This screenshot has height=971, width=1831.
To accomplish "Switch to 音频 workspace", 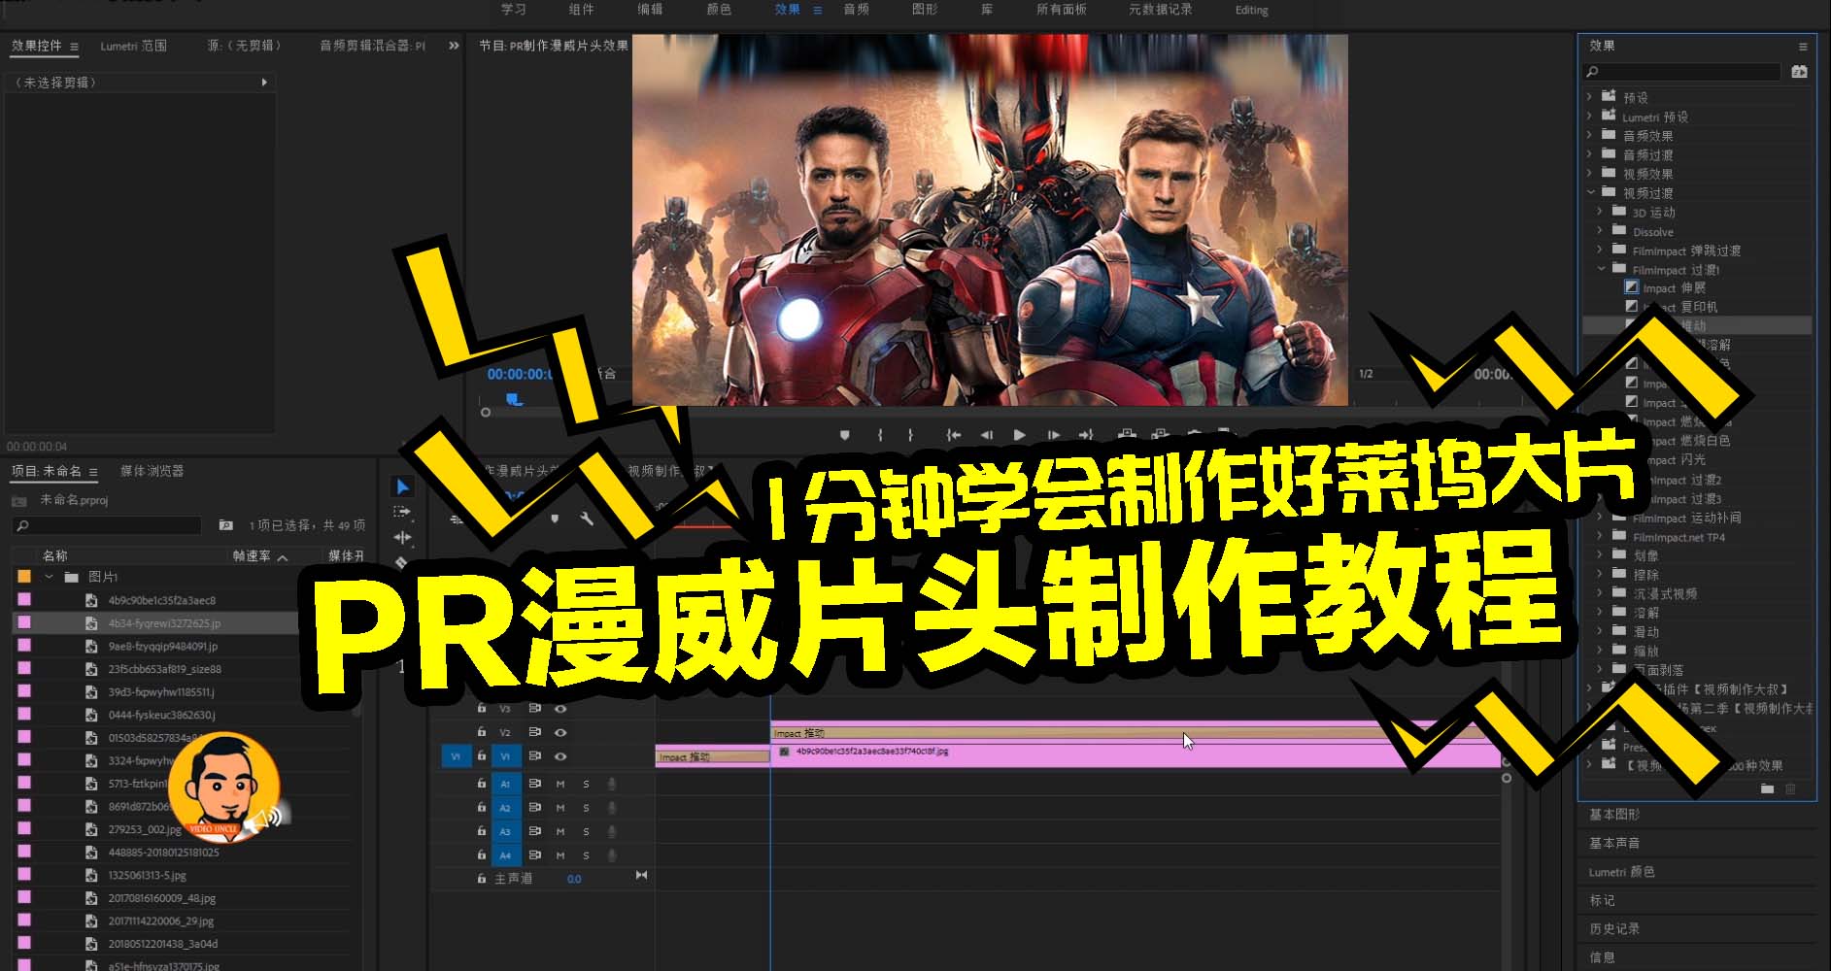I will pos(856,10).
